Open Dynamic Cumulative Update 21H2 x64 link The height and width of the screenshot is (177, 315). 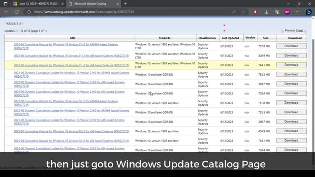click(x=69, y=93)
